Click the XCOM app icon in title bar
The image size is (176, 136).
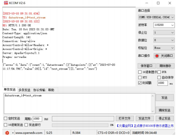click(x=5, y=3)
